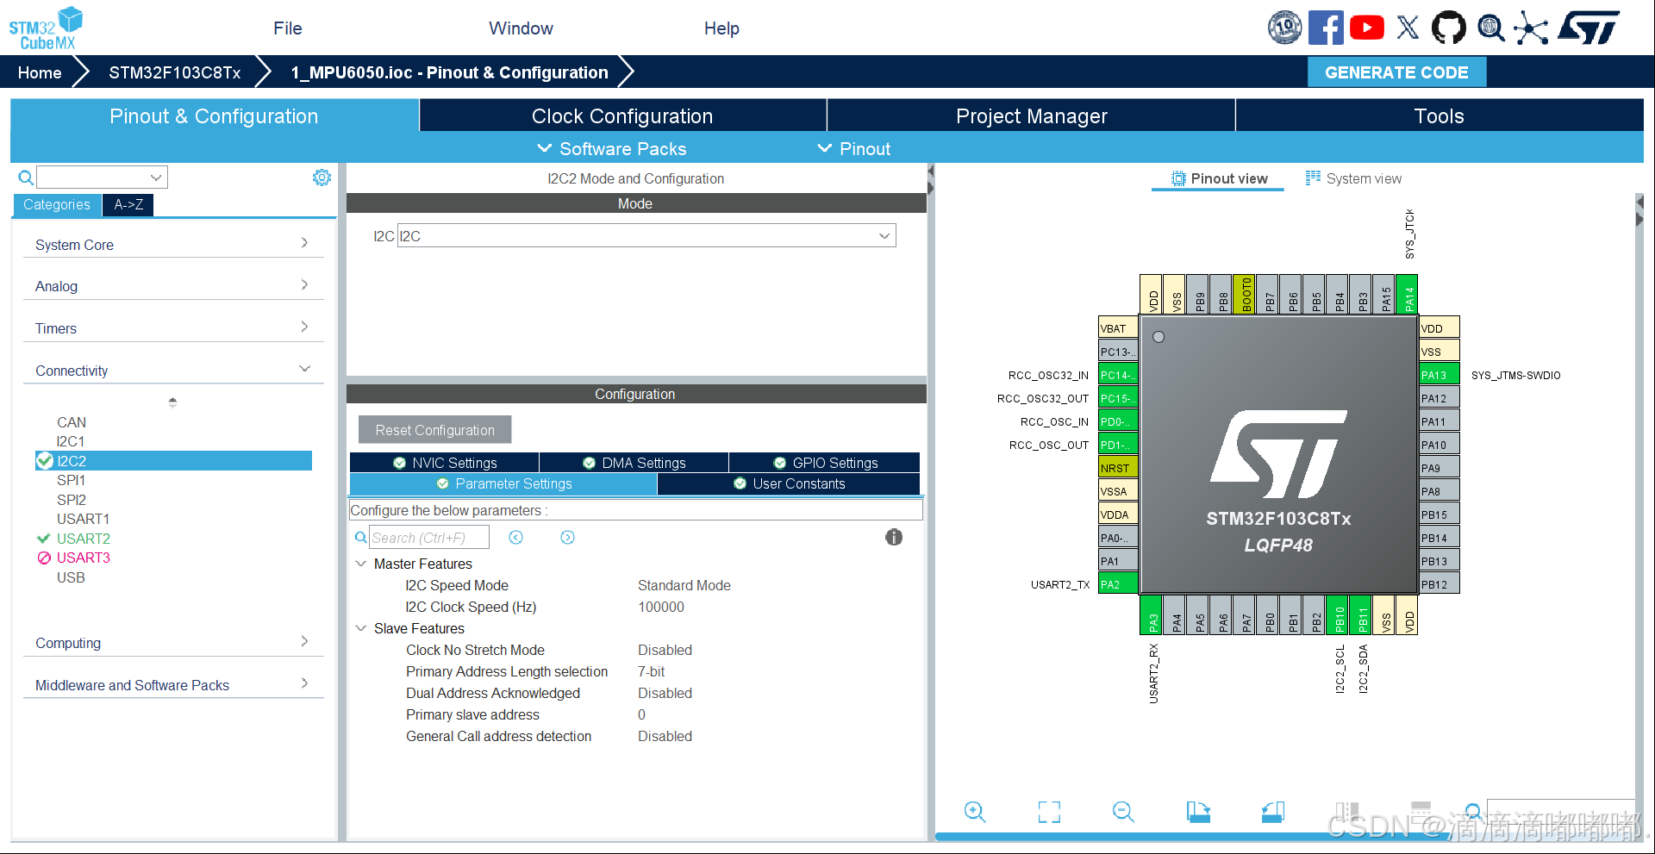Viewport: 1655px width, 854px height.
Task: Select the PB11 I2C2_SDA pin
Action: click(1363, 615)
